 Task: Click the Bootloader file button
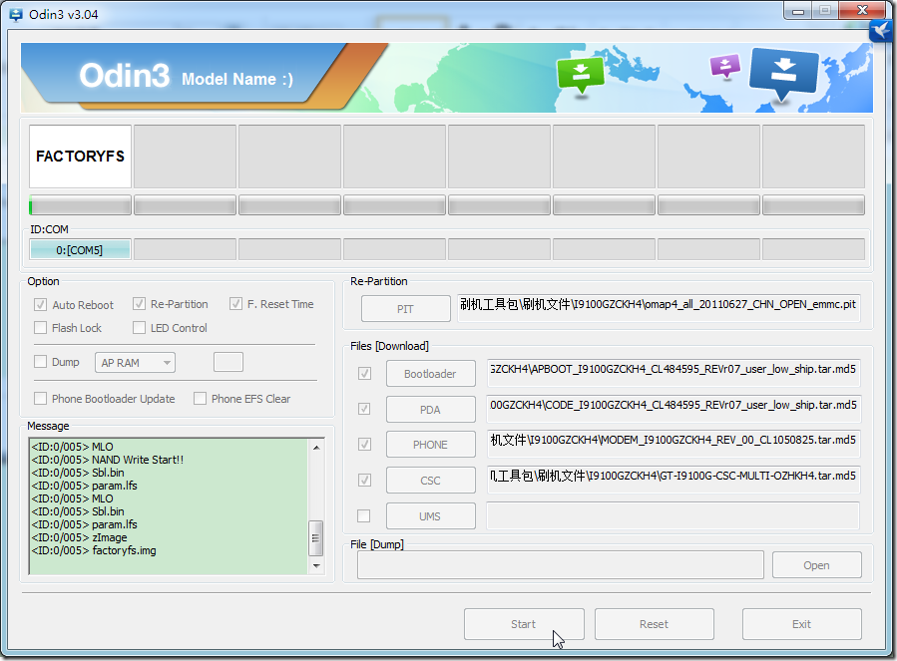tap(431, 374)
